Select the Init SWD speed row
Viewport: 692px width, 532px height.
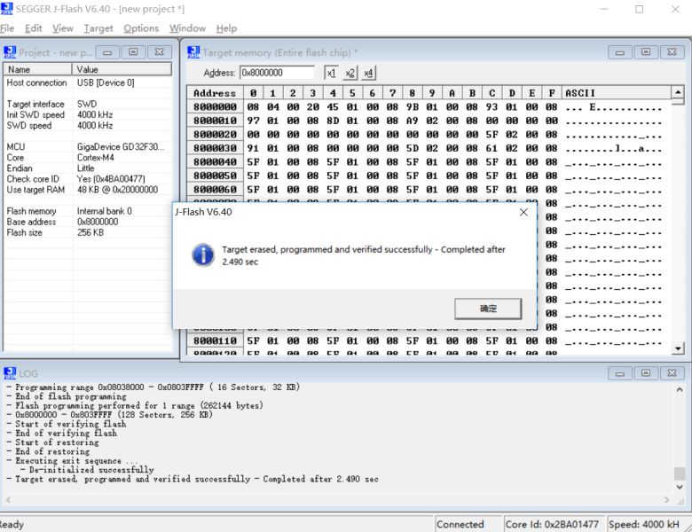88,114
